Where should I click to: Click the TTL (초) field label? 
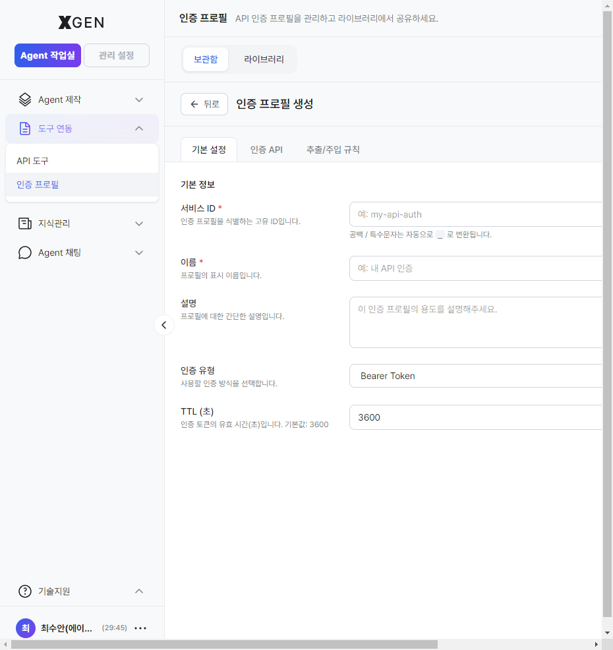click(197, 411)
